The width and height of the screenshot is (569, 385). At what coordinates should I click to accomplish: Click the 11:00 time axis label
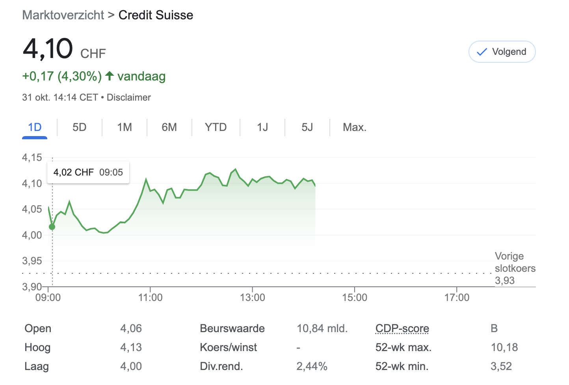[150, 297]
